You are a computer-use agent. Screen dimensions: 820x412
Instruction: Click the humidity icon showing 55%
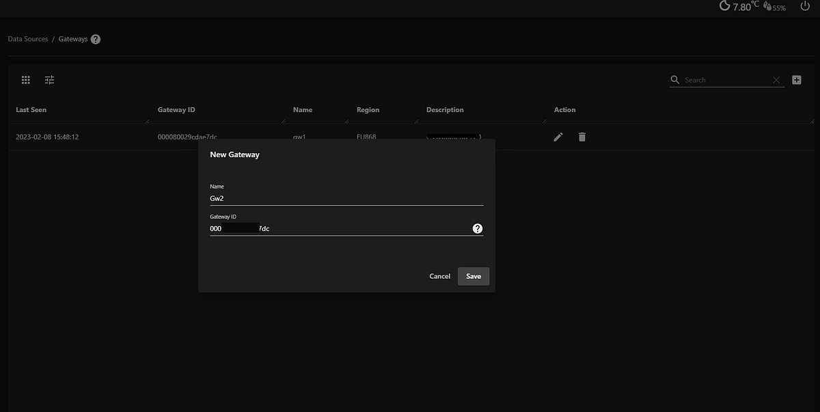(x=767, y=7)
